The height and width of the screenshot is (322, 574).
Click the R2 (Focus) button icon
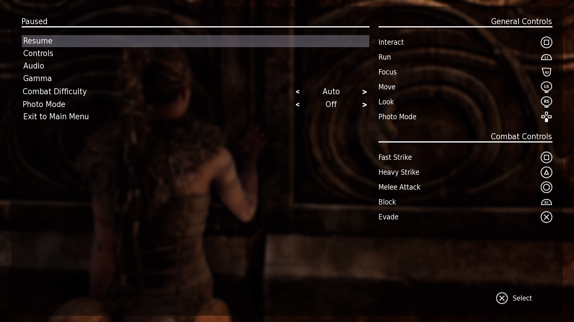tap(546, 72)
